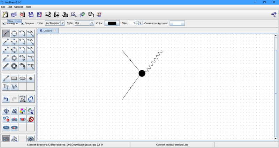This screenshot has height=148, width=279.
Task: Click the Current directory status text
Action: pyautogui.click(x=65, y=145)
